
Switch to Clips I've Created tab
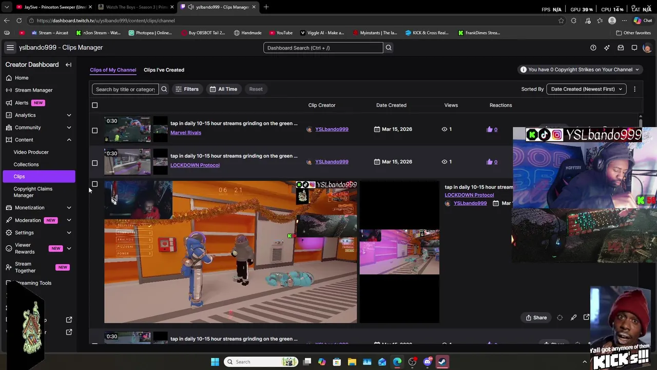click(x=164, y=70)
